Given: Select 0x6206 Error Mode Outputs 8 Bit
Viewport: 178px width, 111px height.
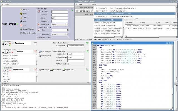Looking at the screenshot, I should coord(108,31).
